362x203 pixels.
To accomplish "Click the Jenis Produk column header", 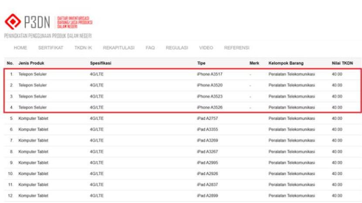I will coord(31,63).
